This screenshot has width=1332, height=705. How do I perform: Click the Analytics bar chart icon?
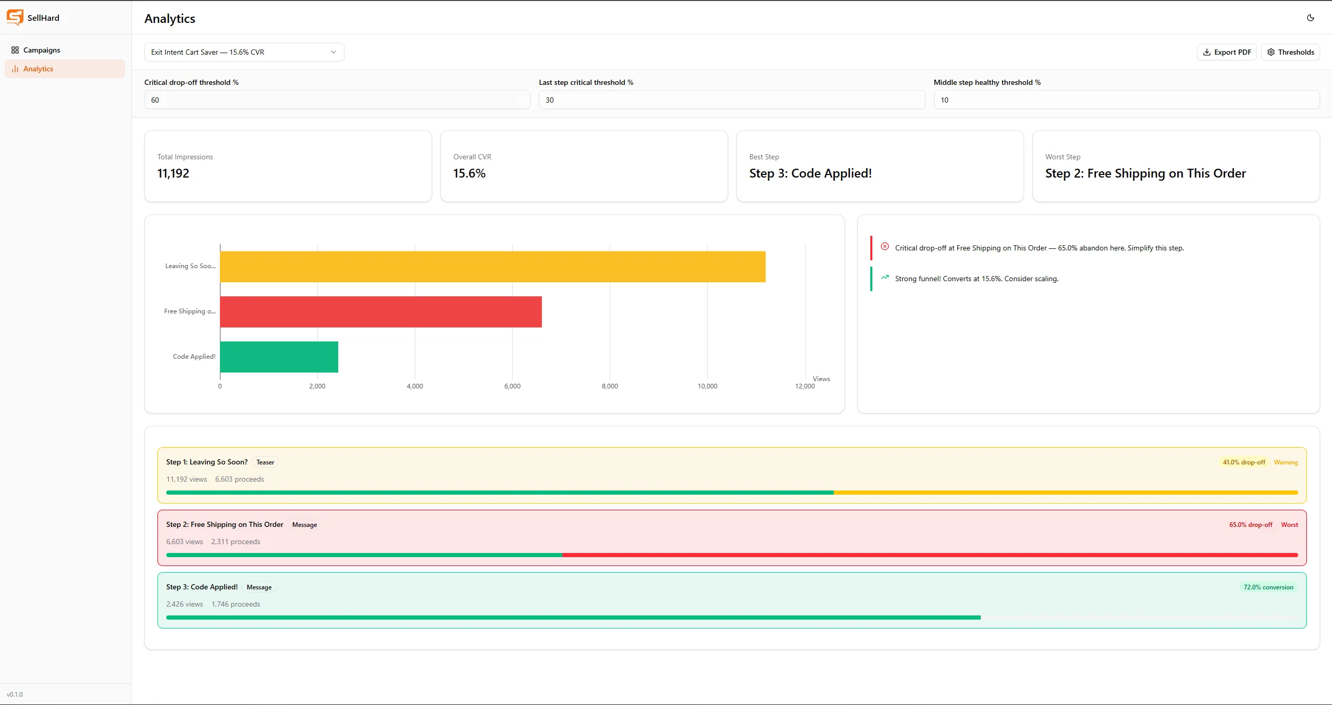[15, 69]
